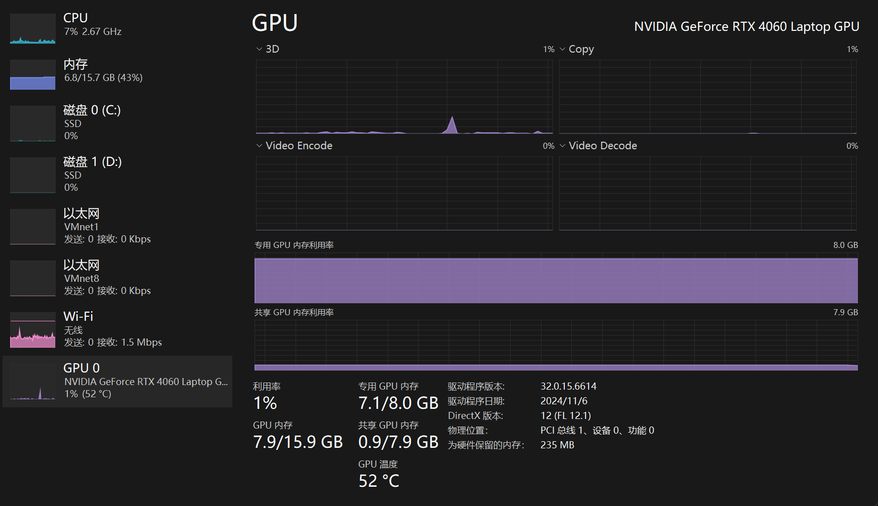Click the Wi-Fi label in sidebar
This screenshot has width=878, height=506.
pos(78,316)
